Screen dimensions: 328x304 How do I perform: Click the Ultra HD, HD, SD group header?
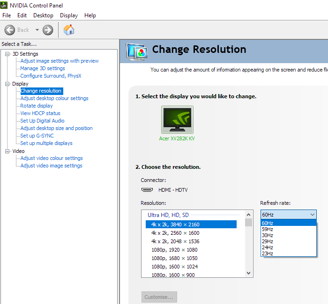[x=168, y=215]
